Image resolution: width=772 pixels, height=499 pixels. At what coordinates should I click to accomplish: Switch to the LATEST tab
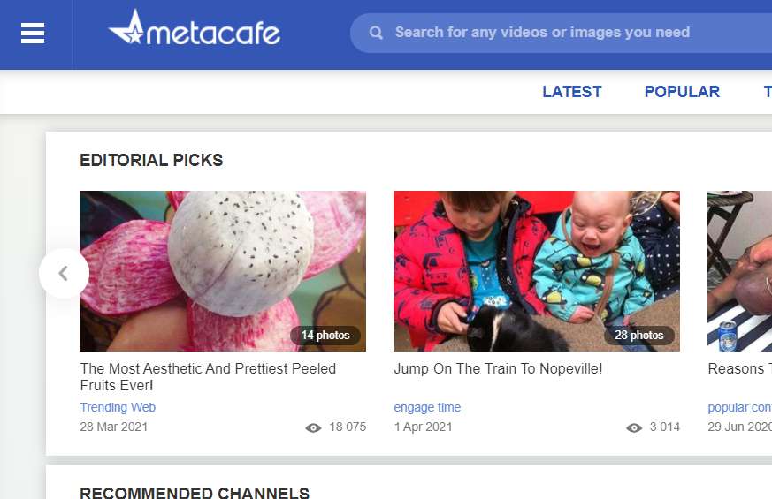[x=572, y=92]
